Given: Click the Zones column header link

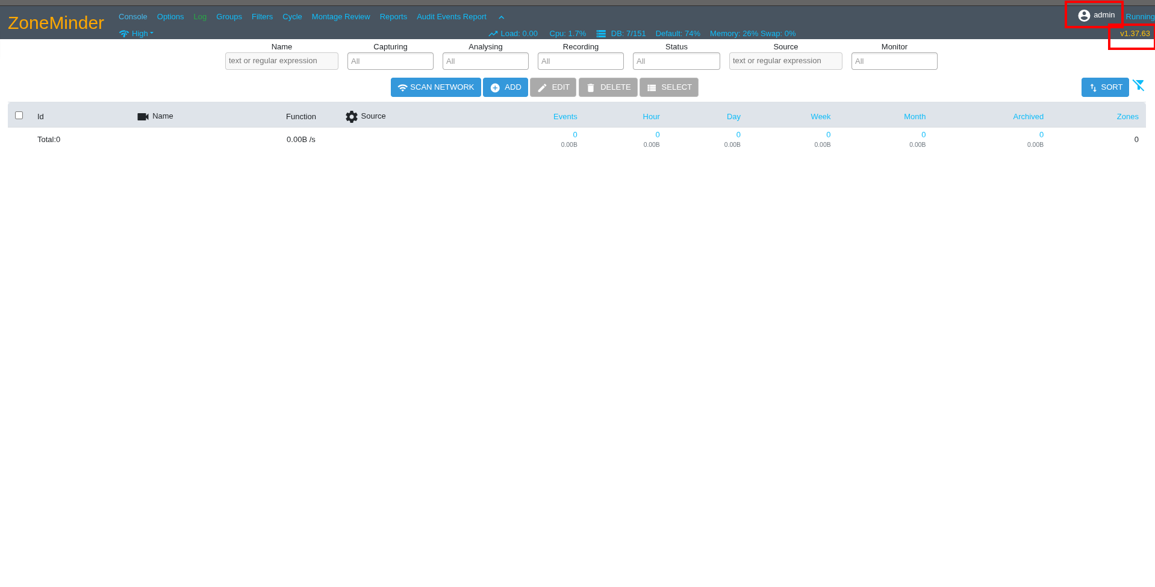Looking at the screenshot, I should tap(1127, 117).
